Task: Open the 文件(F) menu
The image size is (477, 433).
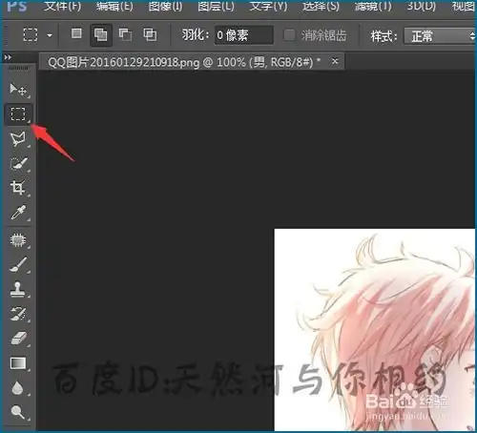Action: coord(62,6)
